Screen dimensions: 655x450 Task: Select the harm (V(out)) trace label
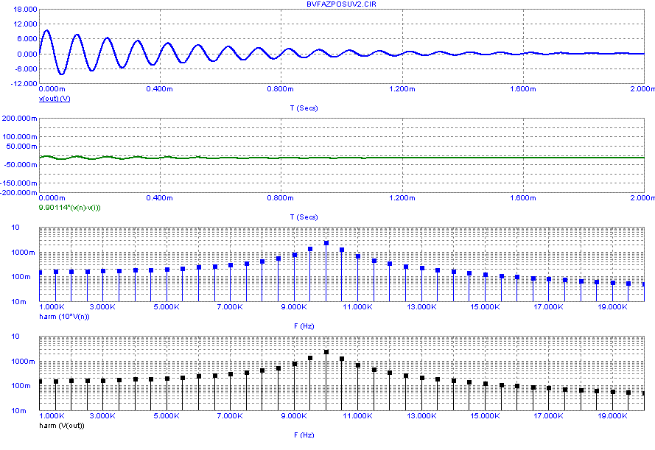coord(61,426)
